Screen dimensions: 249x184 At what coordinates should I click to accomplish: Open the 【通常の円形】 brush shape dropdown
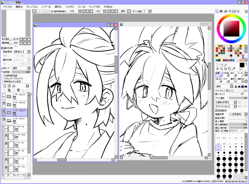coord(235,102)
